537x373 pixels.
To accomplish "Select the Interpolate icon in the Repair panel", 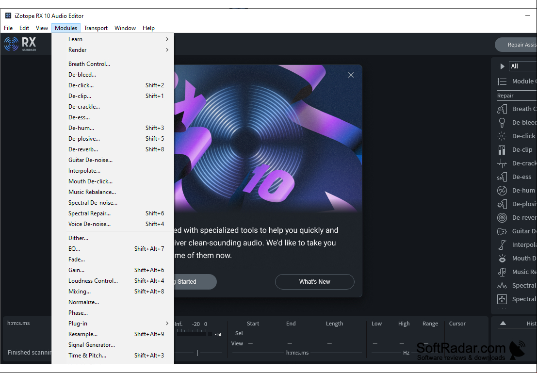I will [502, 245].
